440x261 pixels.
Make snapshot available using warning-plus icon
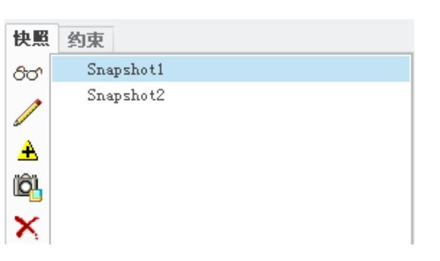pos(27,150)
